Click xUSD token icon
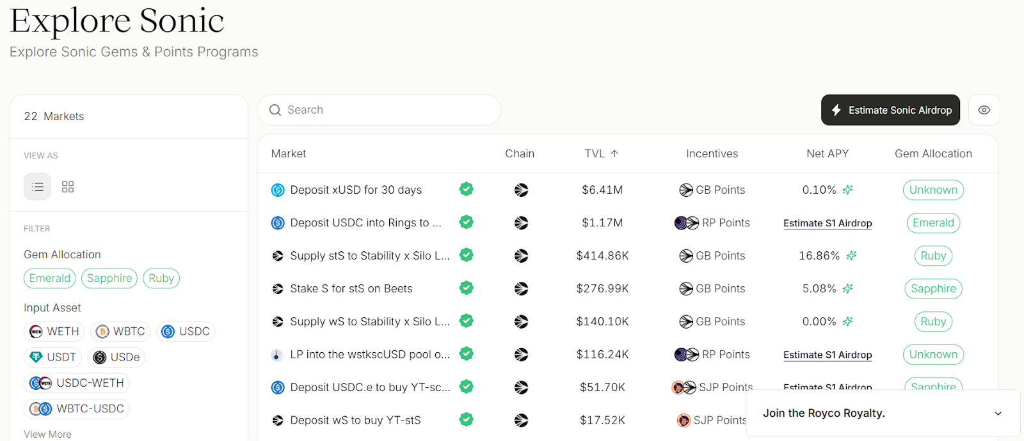The image size is (1024, 441). coord(278,190)
